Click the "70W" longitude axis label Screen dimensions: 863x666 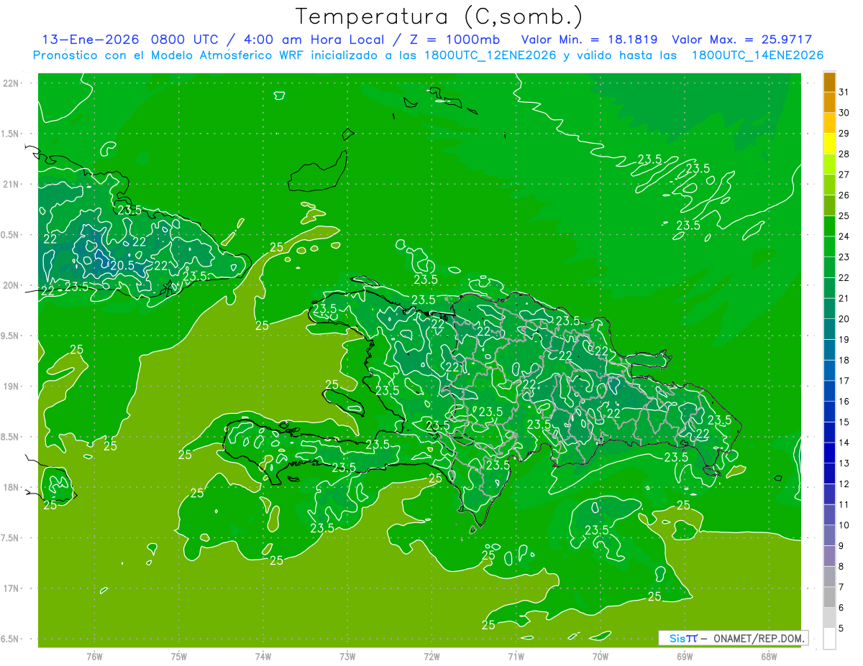pyautogui.click(x=601, y=656)
